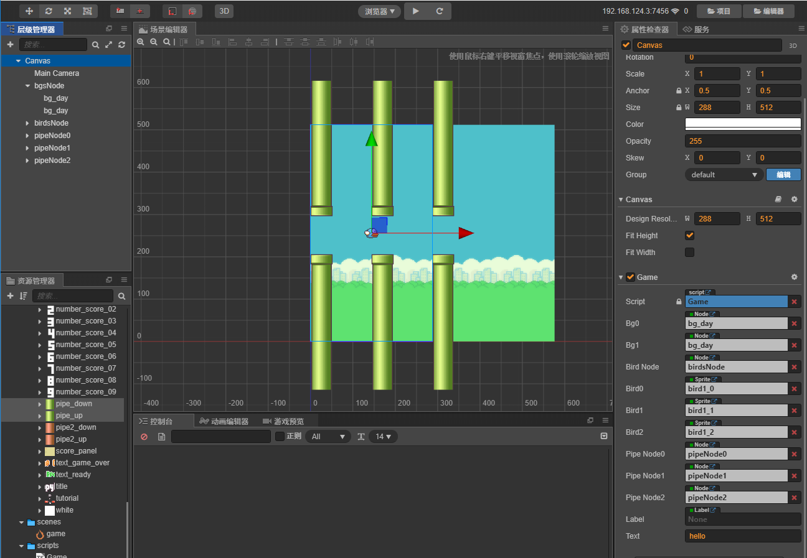Create new asset with plus icon in 资源管理器
The image size is (807, 558).
click(10, 296)
